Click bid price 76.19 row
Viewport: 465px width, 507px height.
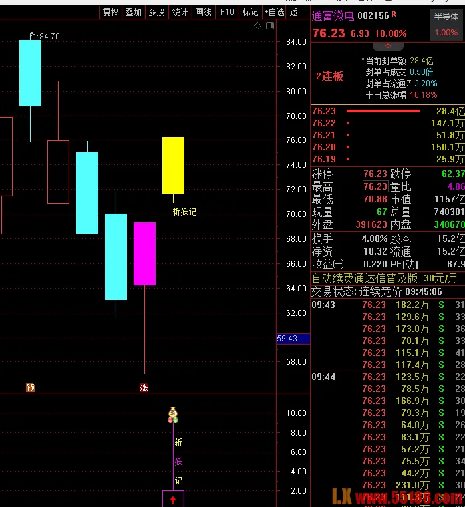(x=387, y=159)
